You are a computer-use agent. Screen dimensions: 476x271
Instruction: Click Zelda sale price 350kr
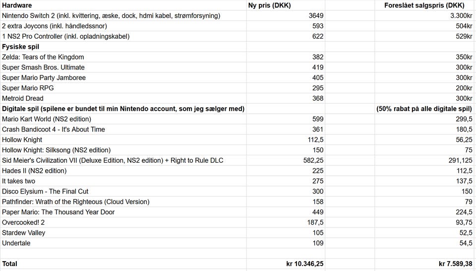[x=425, y=57]
